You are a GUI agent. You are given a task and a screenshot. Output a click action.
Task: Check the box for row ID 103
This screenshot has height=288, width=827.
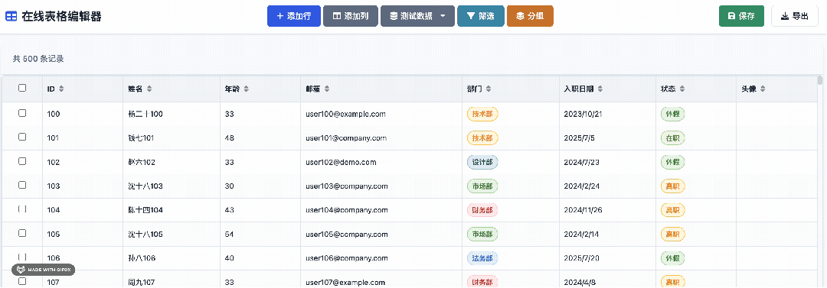coord(22,185)
